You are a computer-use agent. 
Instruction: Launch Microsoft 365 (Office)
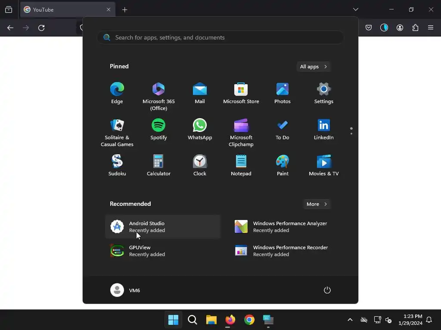pyautogui.click(x=158, y=97)
